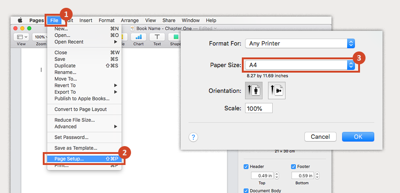400x193 pixels.
Task: Open the 100% zoom dropdown in toolbar
Action: point(40,37)
